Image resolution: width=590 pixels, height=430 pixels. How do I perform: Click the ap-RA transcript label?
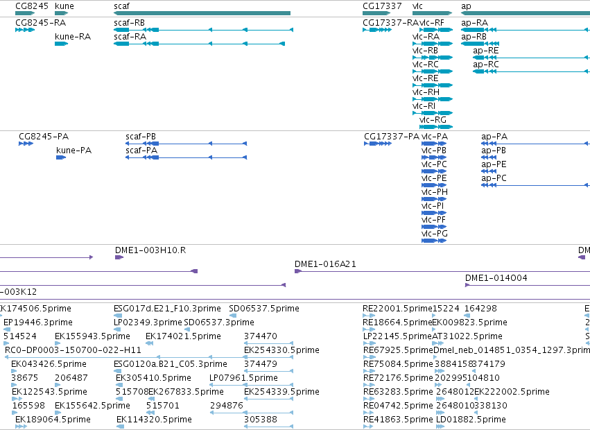click(474, 23)
